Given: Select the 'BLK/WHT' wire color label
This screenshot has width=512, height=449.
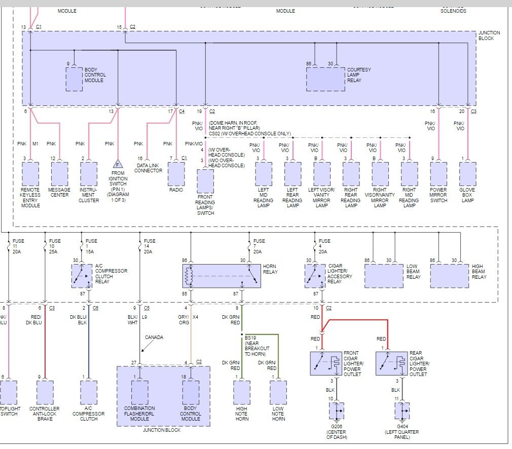Looking at the screenshot, I should tap(133, 320).
